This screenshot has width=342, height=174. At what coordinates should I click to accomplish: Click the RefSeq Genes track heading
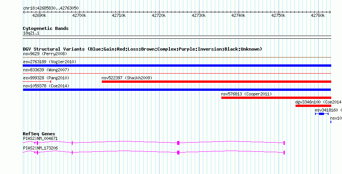(x=39, y=134)
